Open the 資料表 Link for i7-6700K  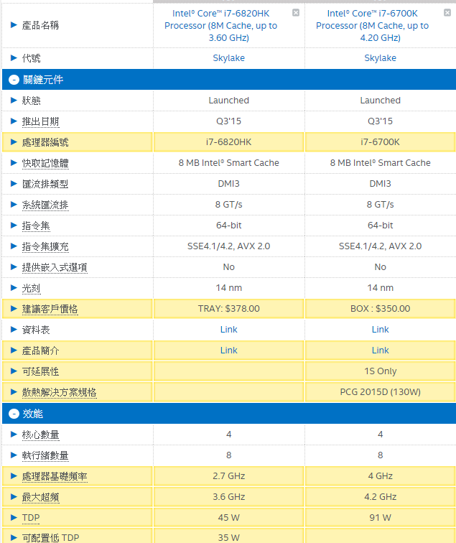tap(380, 330)
